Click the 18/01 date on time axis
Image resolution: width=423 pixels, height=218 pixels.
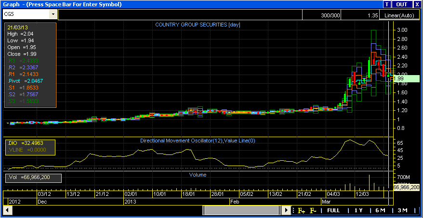pyautogui.click(x=188, y=194)
